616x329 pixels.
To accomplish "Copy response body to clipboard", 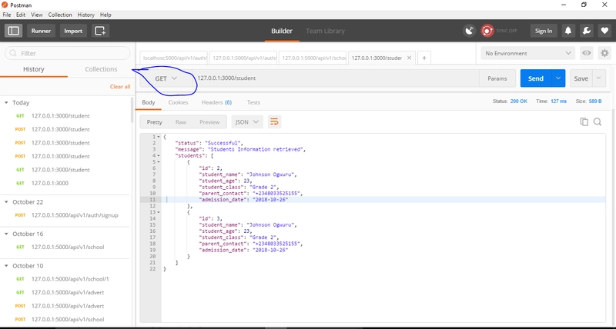I will [x=584, y=121].
